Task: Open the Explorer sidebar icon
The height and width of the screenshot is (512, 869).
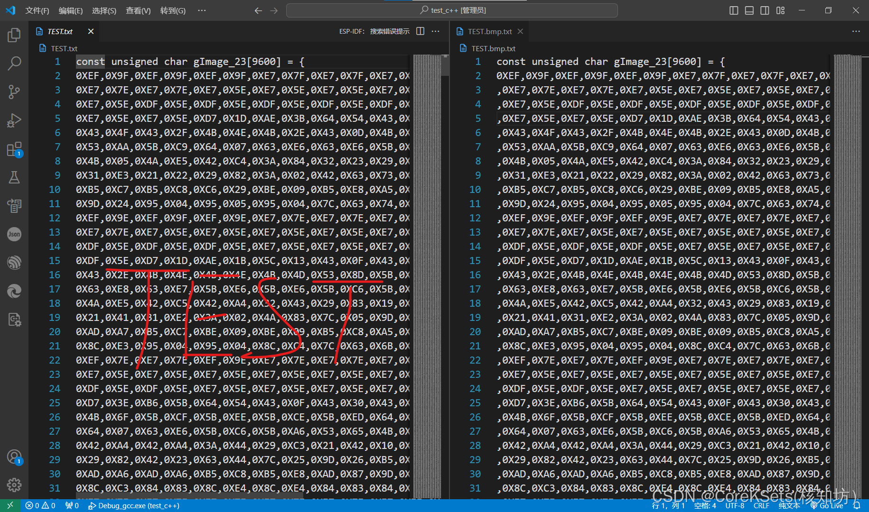Action: [x=14, y=34]
